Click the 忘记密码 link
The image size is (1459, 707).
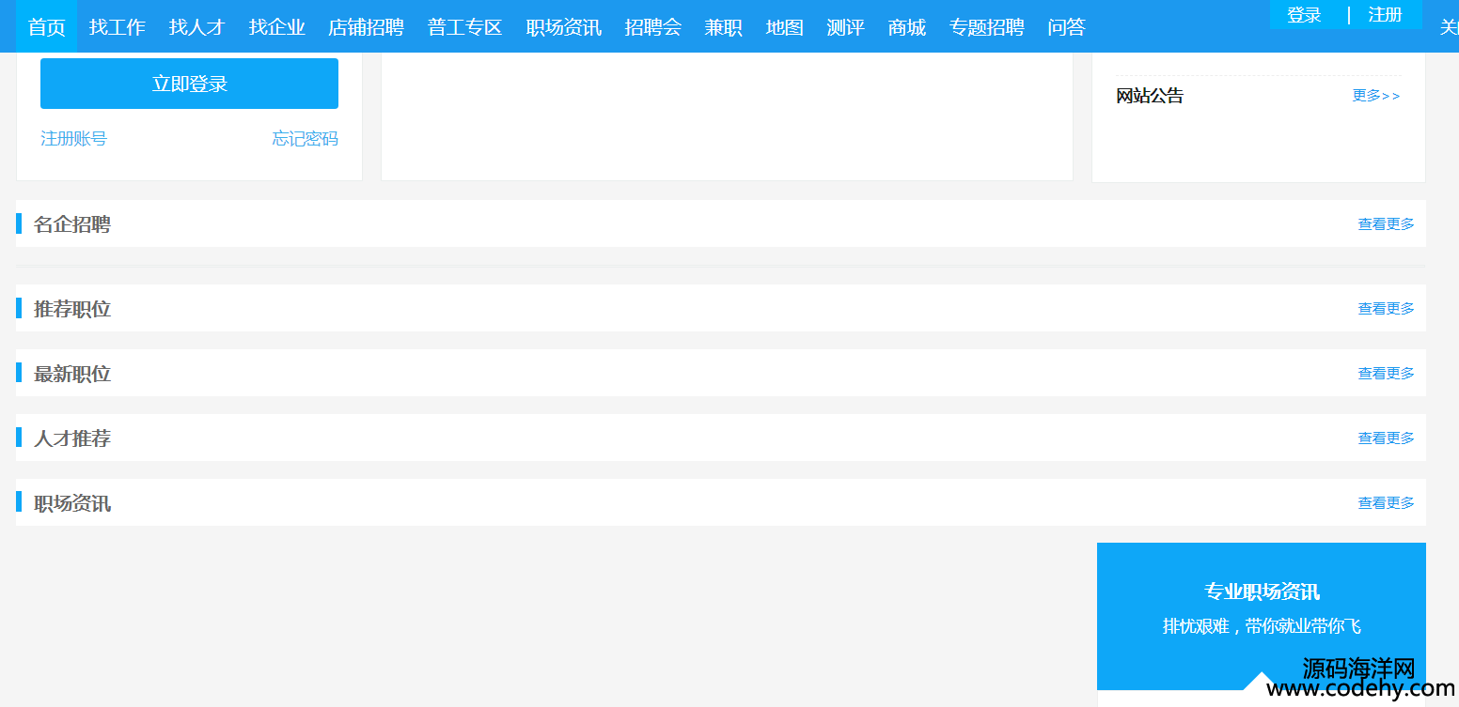pyautogui.click(x=306, y=139)
